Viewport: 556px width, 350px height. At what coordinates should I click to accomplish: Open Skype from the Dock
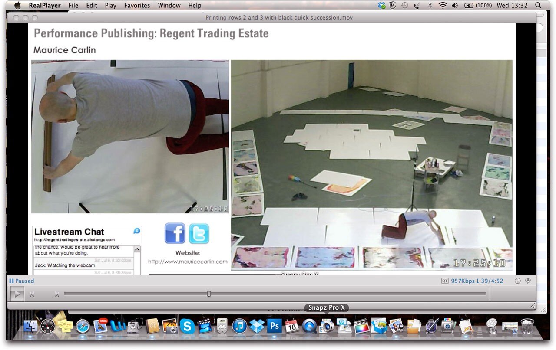click(187, 326)
